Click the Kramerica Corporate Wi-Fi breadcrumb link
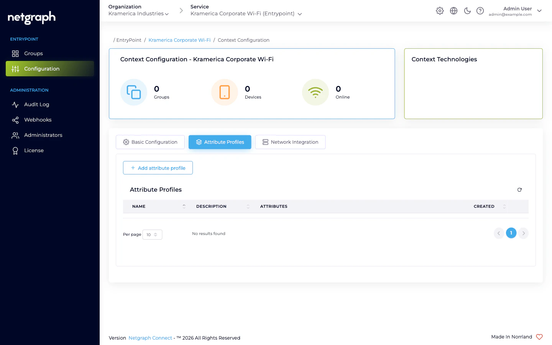 pyautogui.click(x=179, y=40)
